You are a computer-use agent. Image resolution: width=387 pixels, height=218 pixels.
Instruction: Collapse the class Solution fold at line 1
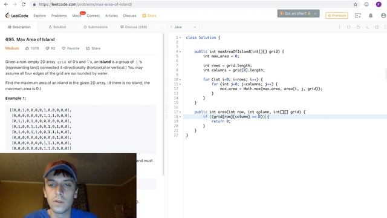pos(180,38)
